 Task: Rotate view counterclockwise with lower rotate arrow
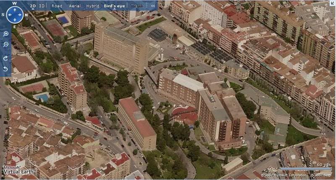coord(6,69)
